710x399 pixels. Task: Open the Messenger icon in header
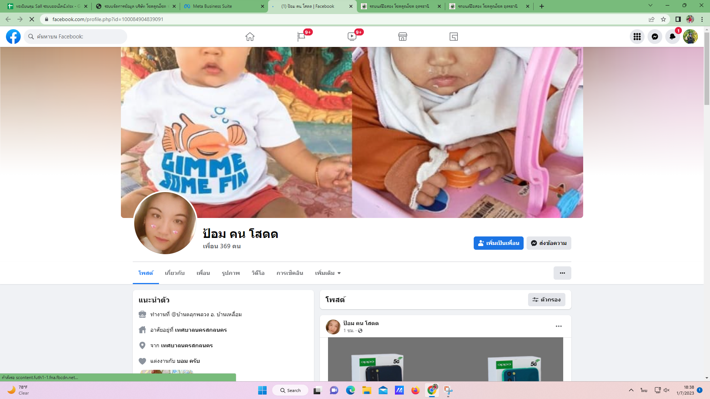point(655,37)
